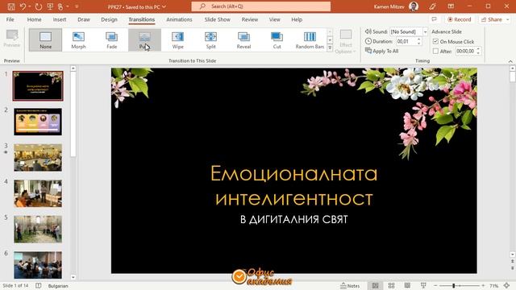This screenshot has height=290, width=516.
Task: Open the Slide Show tab
Action: pyautogui.click(x=217, y=19)
